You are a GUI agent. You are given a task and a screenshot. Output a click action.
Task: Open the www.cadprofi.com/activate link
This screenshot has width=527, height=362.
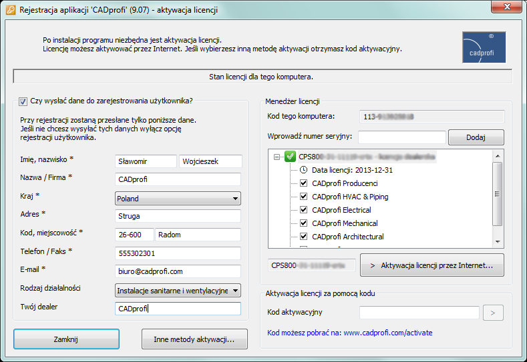point(388,333)
